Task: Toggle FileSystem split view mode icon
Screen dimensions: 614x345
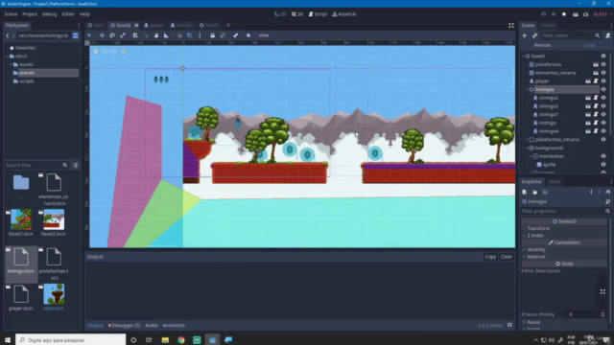Action: (76, 35)
